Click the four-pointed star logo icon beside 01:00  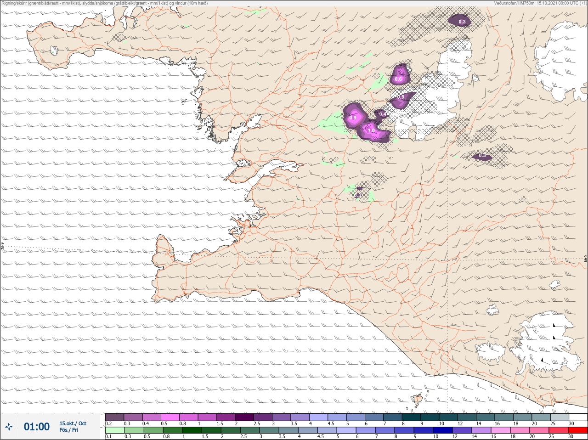[x=9, y=427]
